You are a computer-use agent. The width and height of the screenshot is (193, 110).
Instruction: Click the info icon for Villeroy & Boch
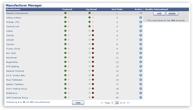pos(141,17)
